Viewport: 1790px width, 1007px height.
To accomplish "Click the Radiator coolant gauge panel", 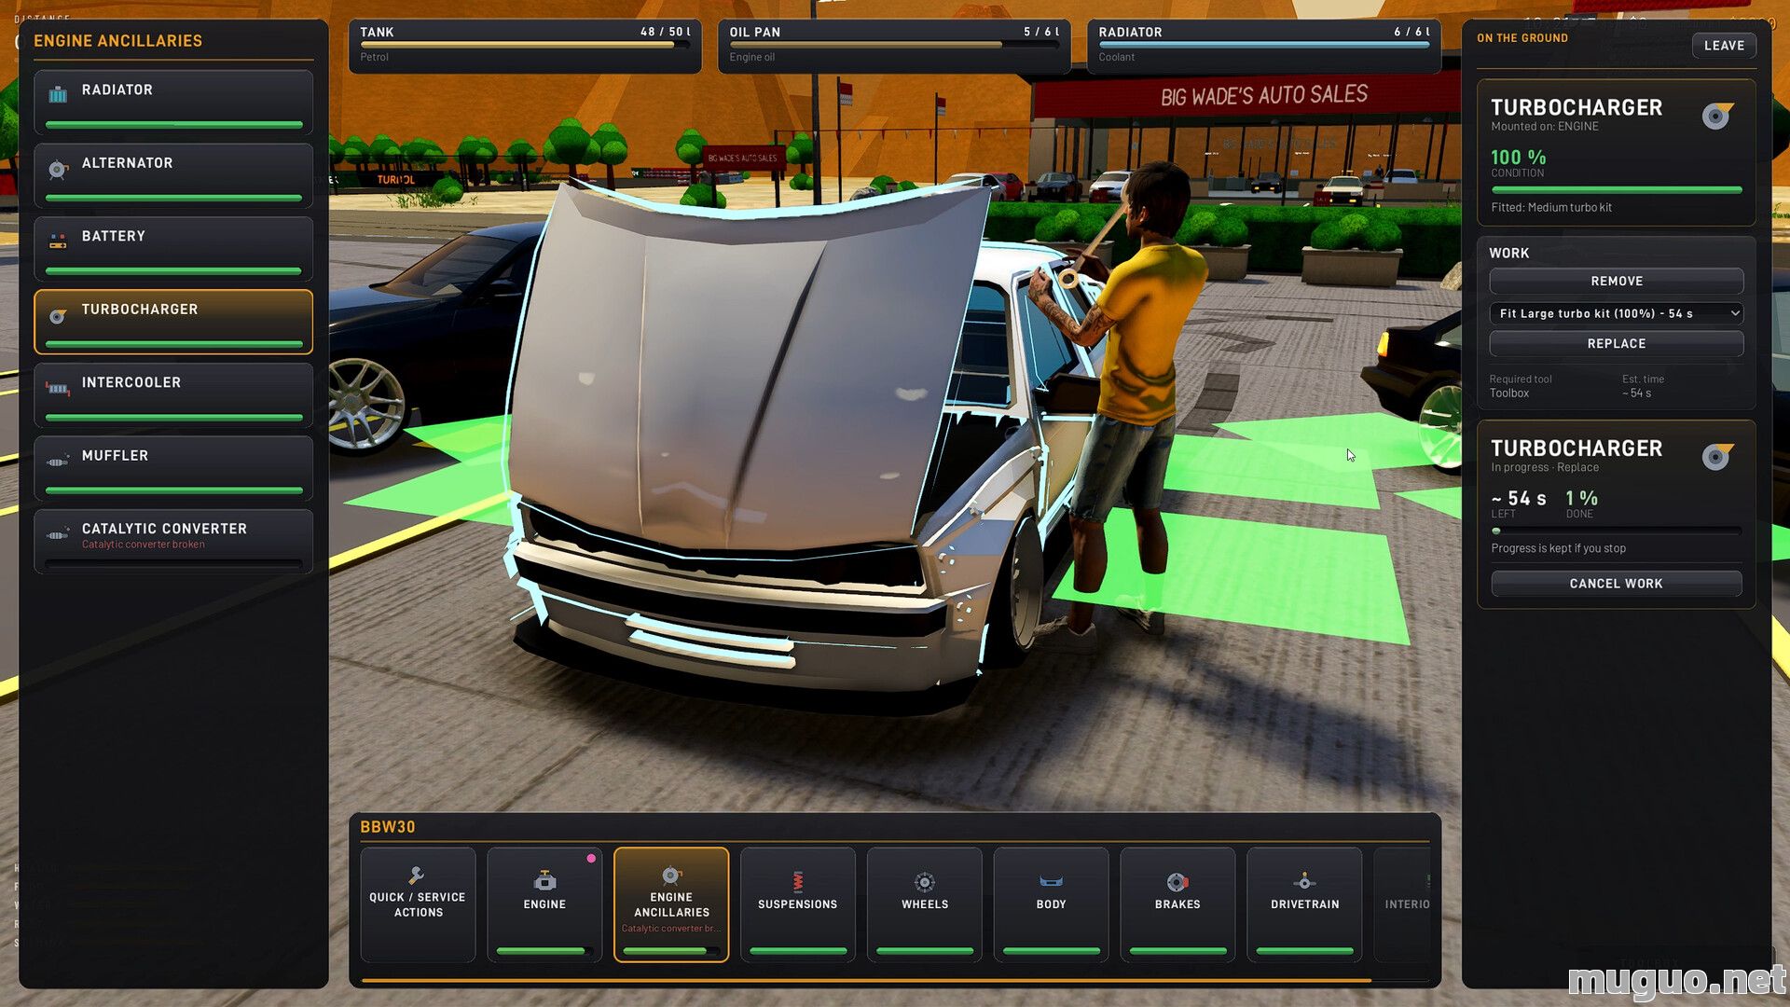I will (1263, 45).
